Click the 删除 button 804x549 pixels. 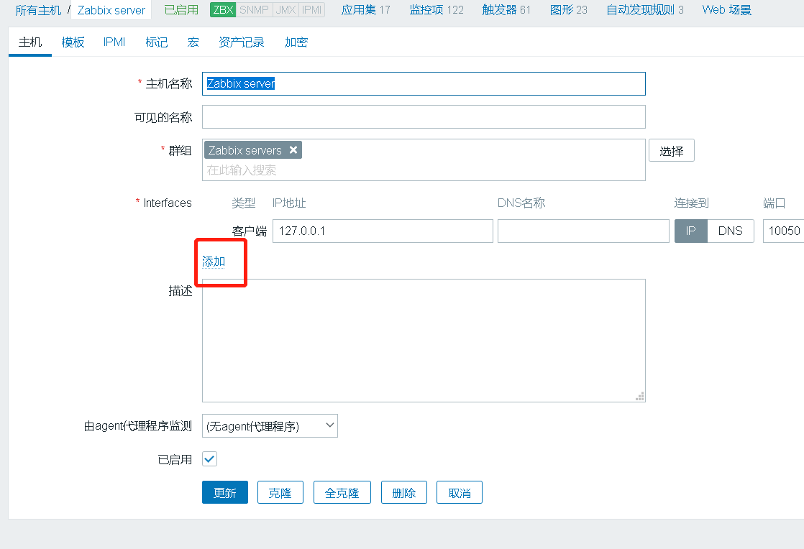404,492
